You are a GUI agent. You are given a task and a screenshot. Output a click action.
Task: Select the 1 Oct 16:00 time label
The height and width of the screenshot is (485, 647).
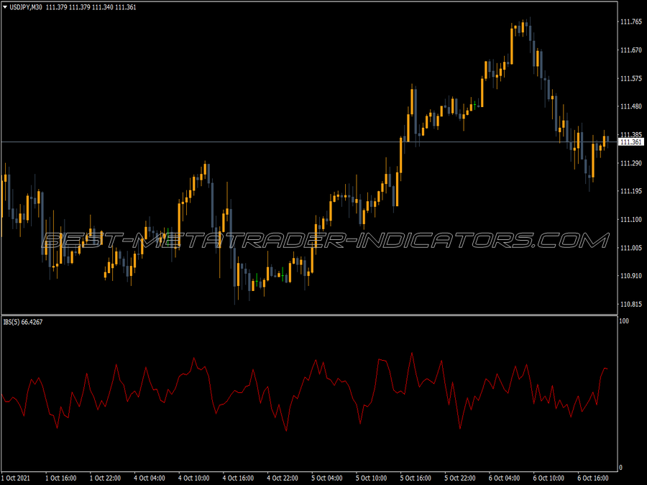(x=60, y=478)
